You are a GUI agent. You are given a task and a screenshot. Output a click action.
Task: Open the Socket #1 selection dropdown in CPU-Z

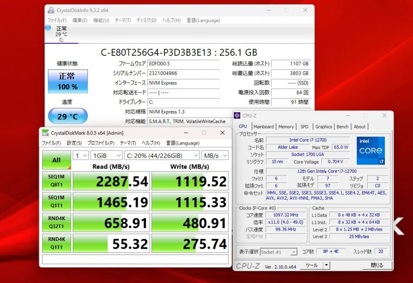279,252
